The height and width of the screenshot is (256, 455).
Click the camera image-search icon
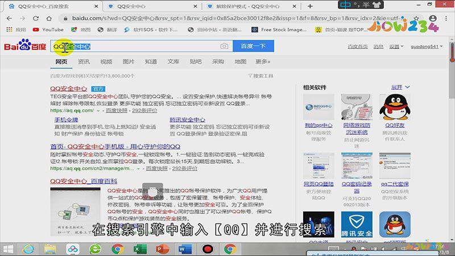click(x=224, y=46)
